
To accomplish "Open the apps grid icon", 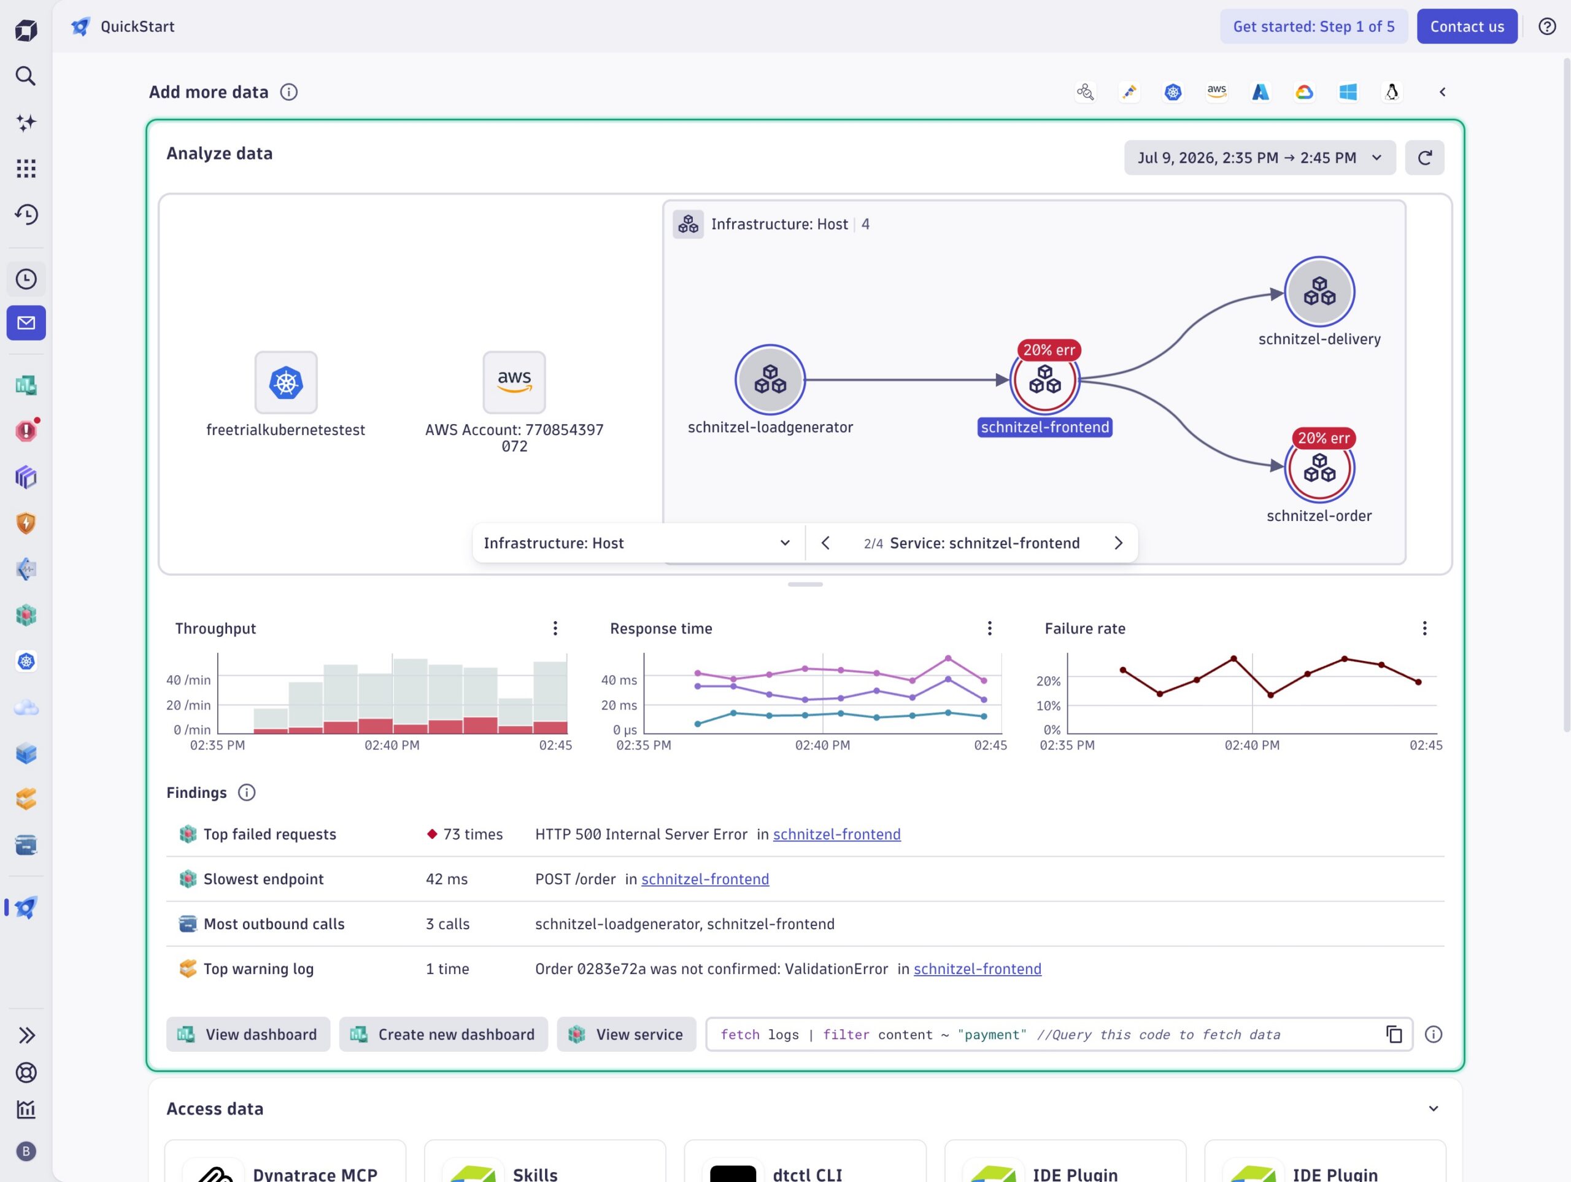I will [26, 168].
